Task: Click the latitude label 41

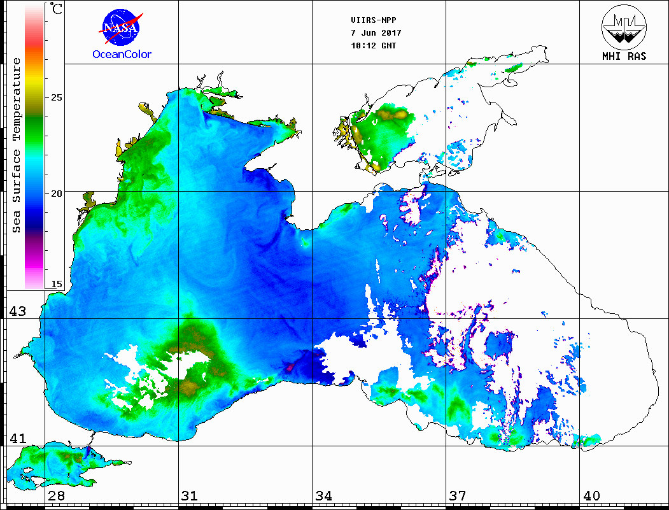Action: point(17,438)
